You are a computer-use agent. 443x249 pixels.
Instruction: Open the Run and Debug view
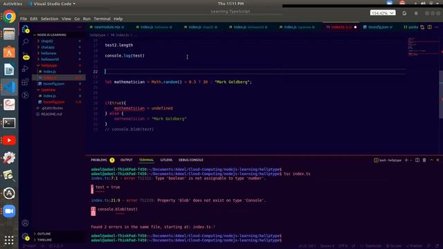25,68
